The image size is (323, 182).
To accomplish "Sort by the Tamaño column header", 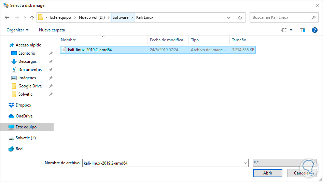I will [239, 40].
